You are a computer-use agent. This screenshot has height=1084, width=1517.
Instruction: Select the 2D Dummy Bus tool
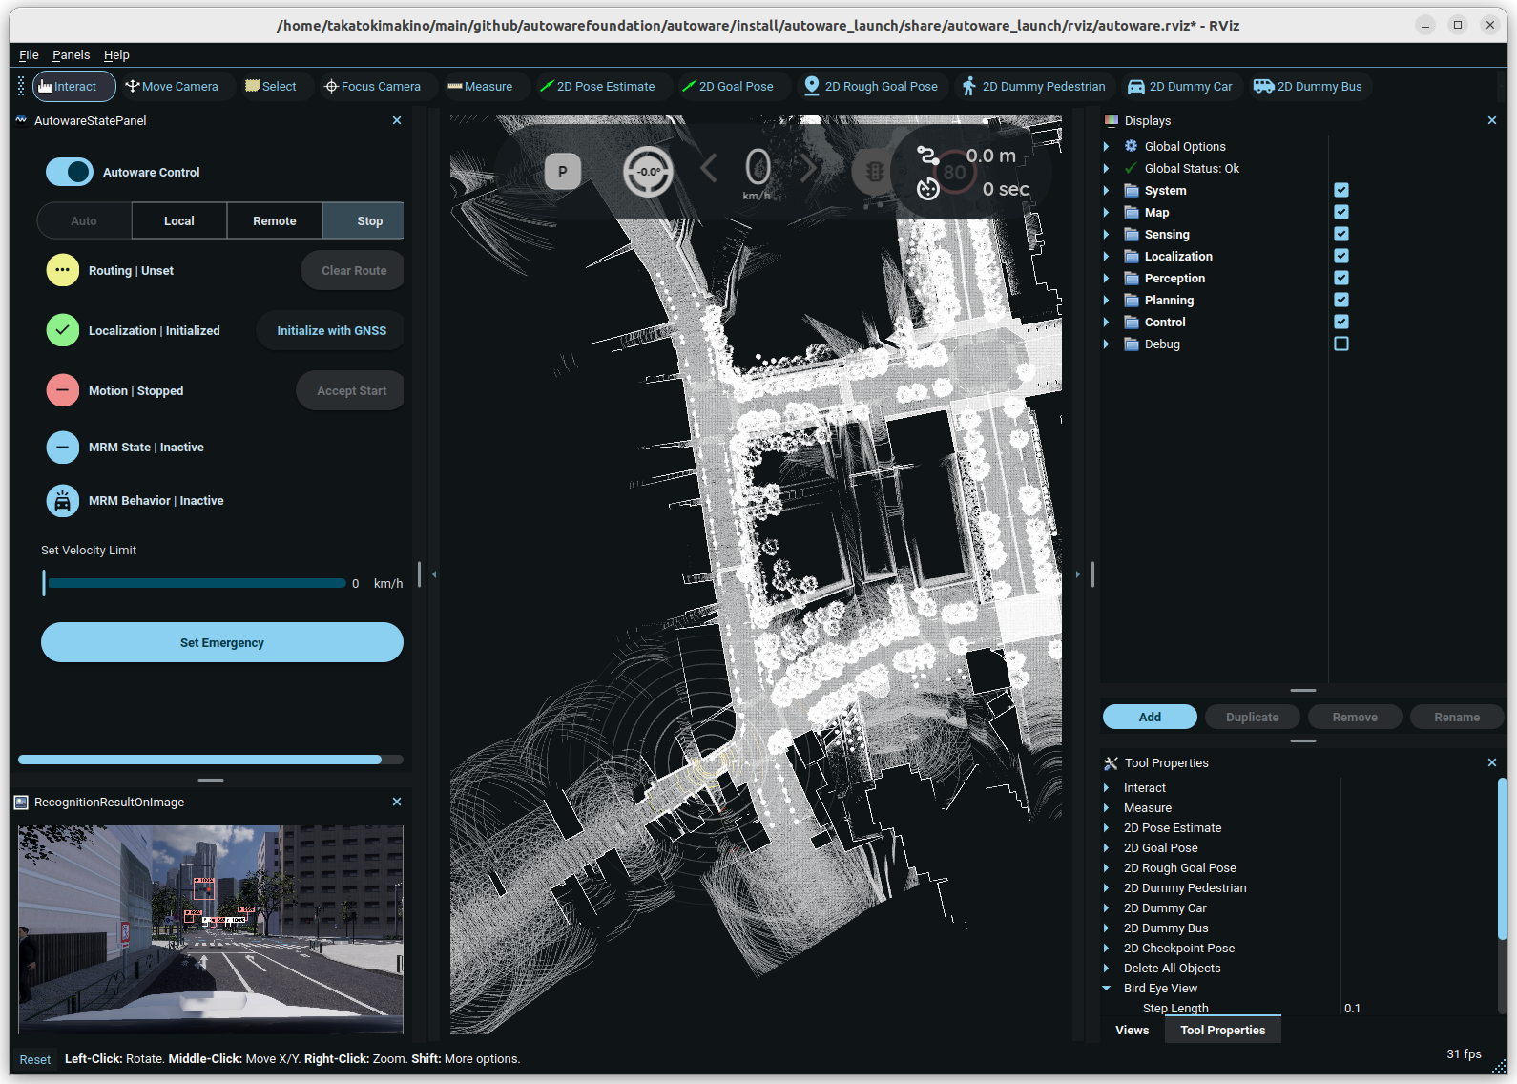pyautogui.click(x=1308, y=86)
